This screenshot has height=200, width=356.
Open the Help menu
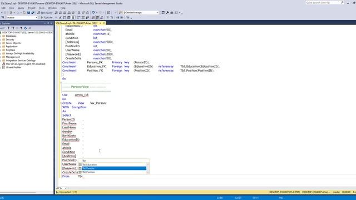(x=63, y=8)
